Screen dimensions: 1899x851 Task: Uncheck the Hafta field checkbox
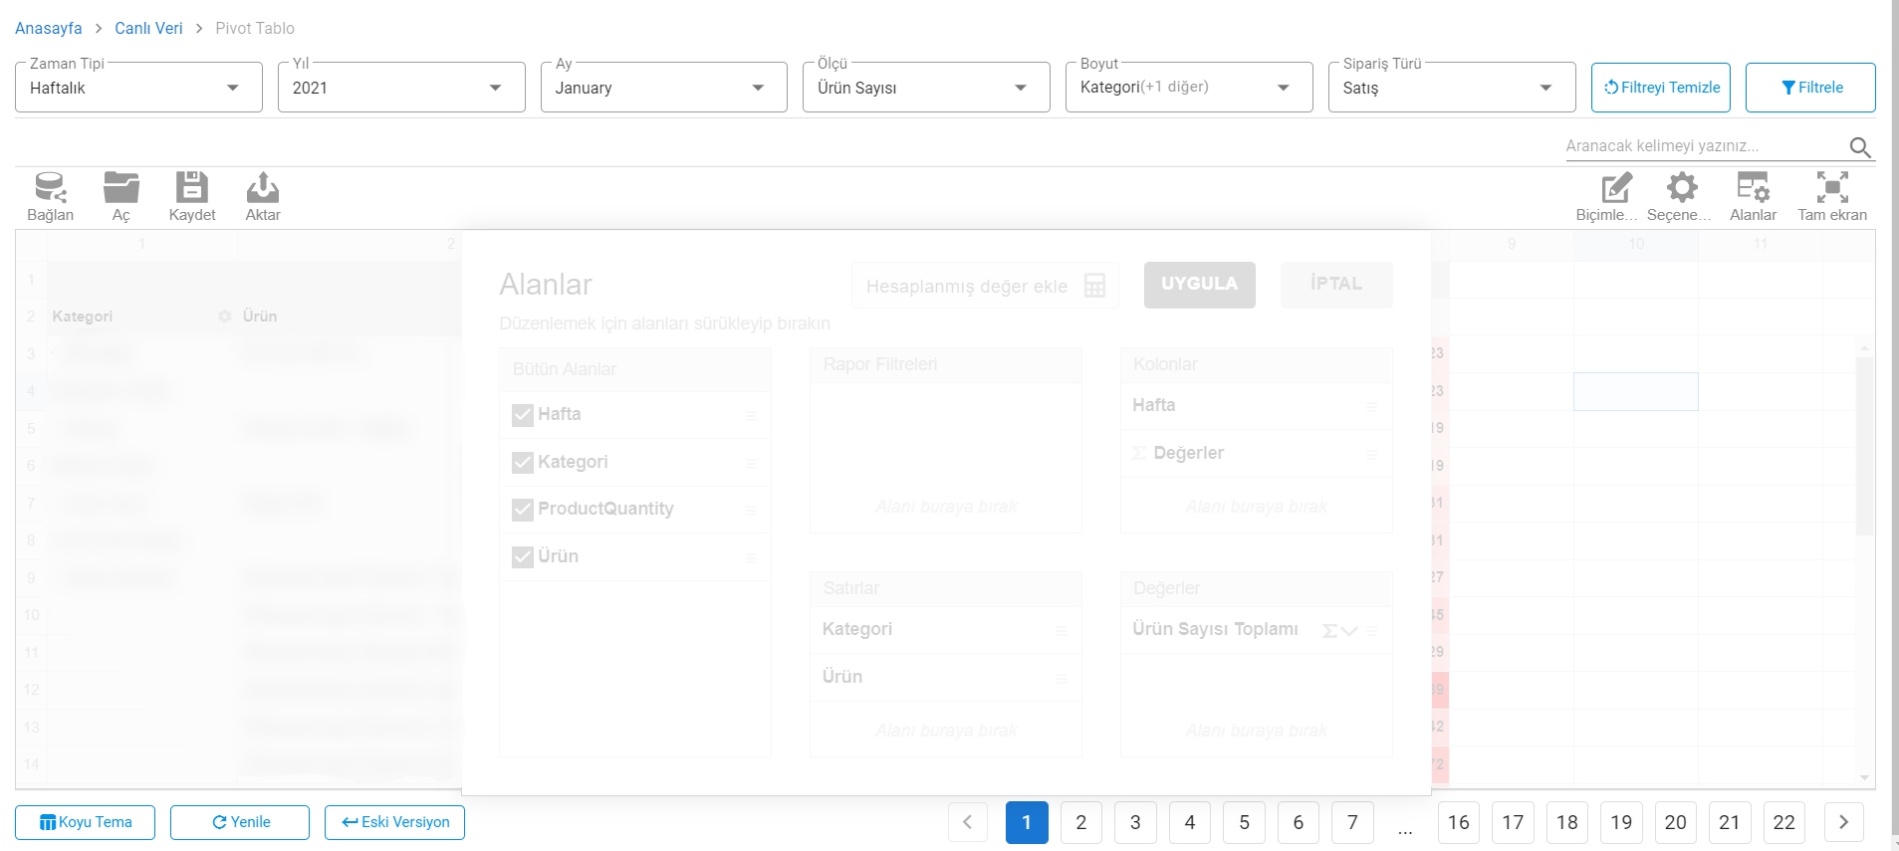pos(523,415)
